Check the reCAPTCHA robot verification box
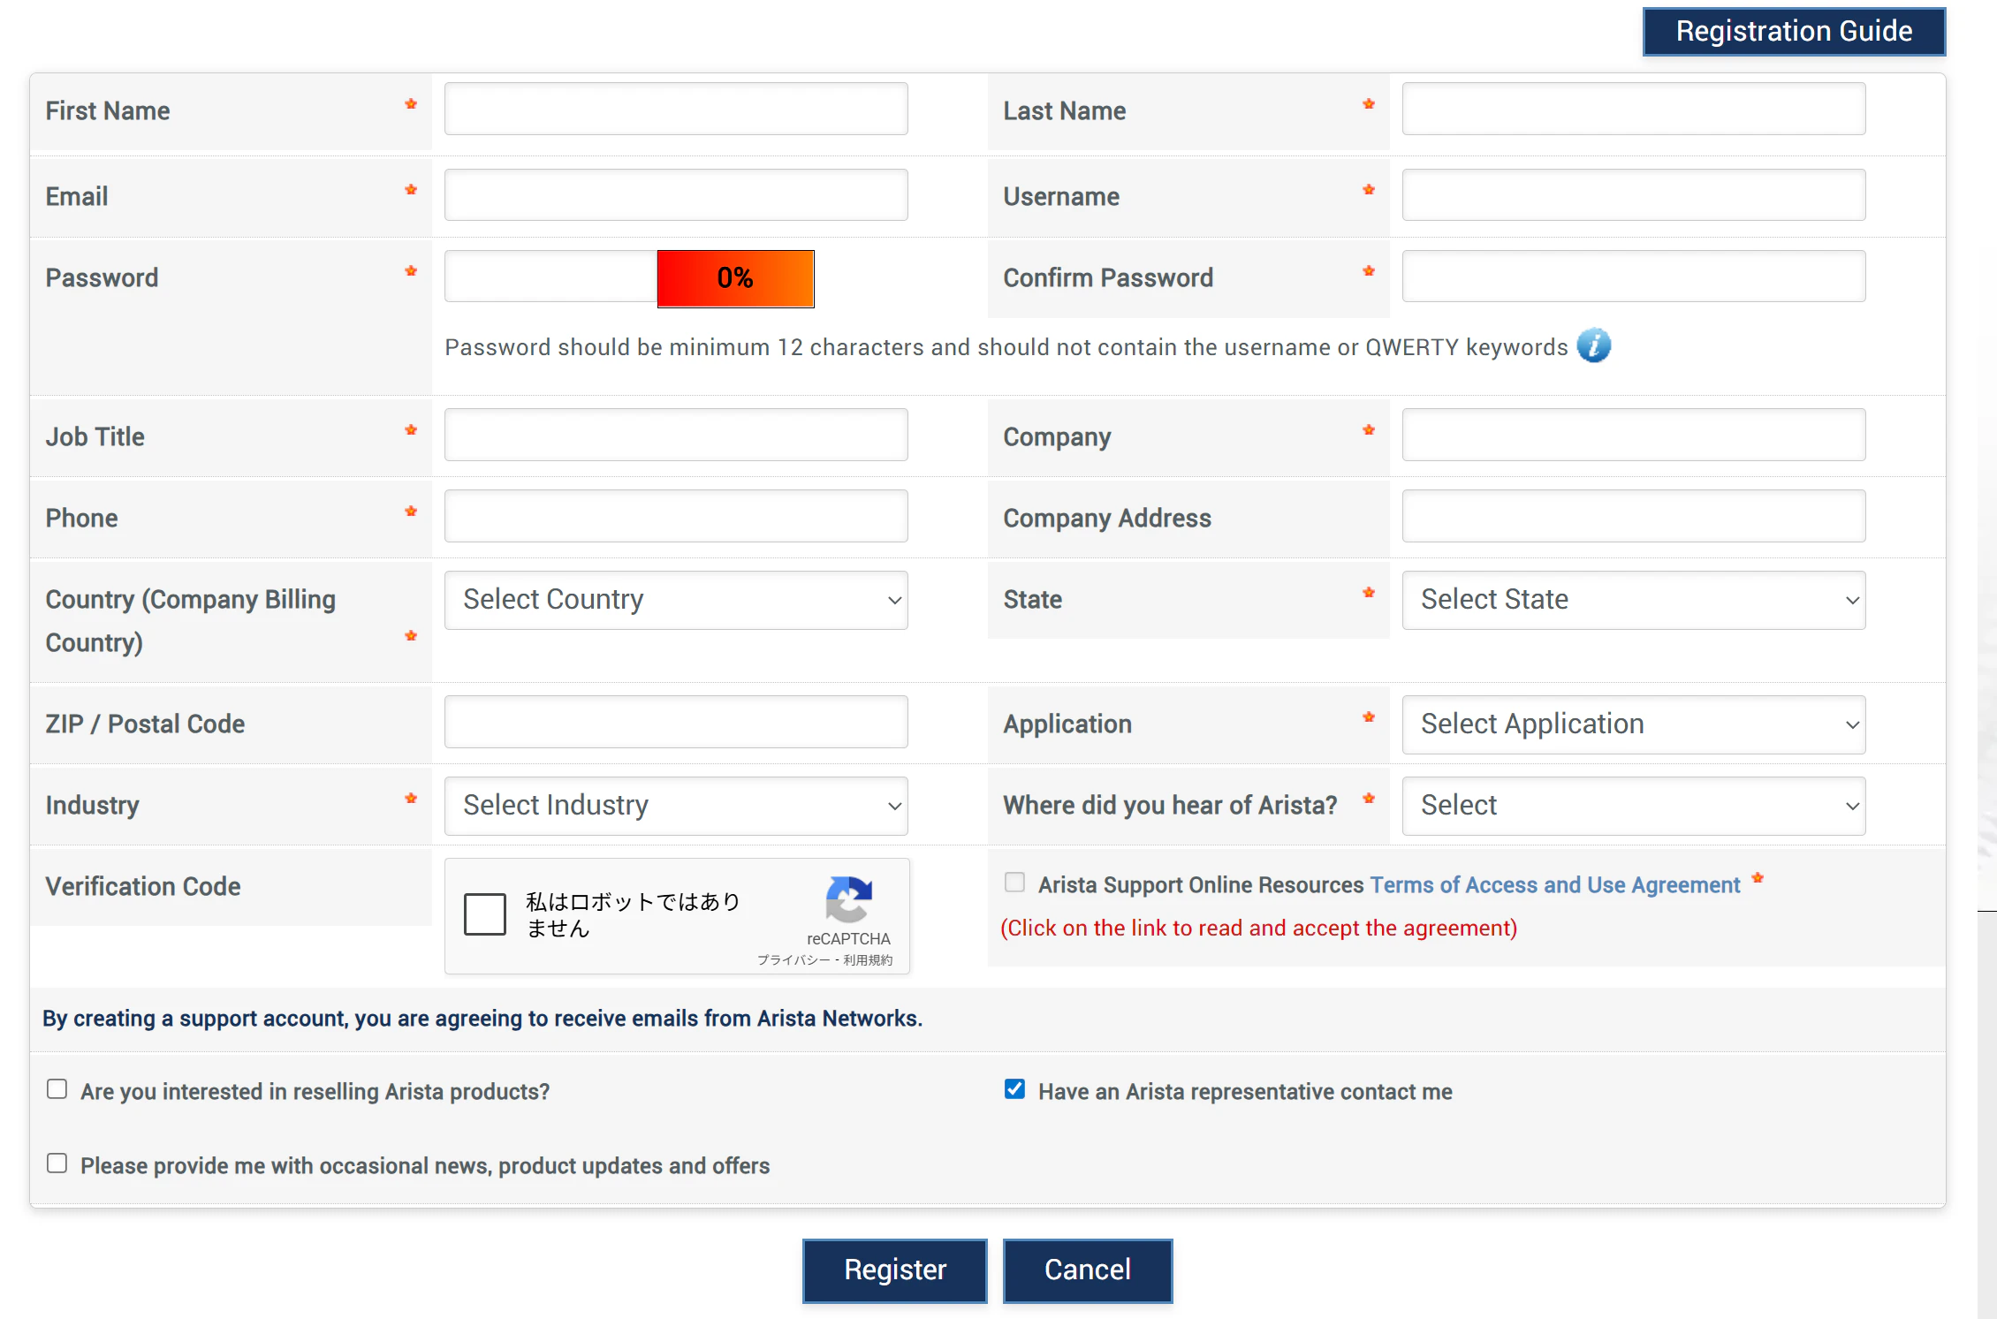 pyautogui.click(x=485, y=913)
